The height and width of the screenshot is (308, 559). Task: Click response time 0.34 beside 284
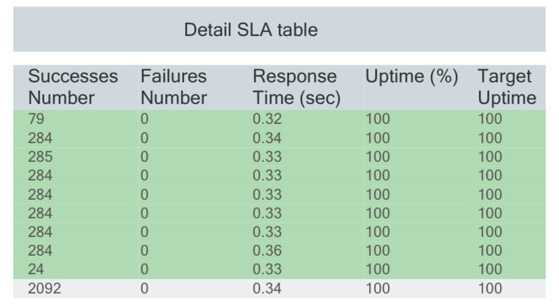267,138
